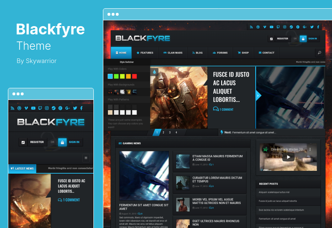Click the Vimeo icon in mobile preview
Viewport: 332px width, 228px height.
click(26, 108)
